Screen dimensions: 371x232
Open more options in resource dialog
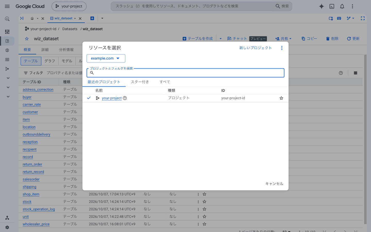pyautogui.click(x=282, y=48)
